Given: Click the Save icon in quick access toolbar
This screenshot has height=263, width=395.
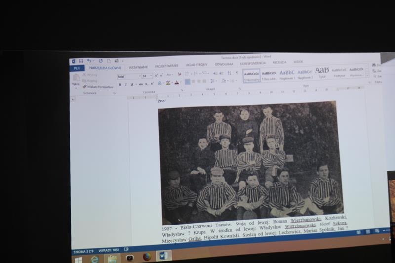Looking at the screenshot, I should tap(80, 61).
